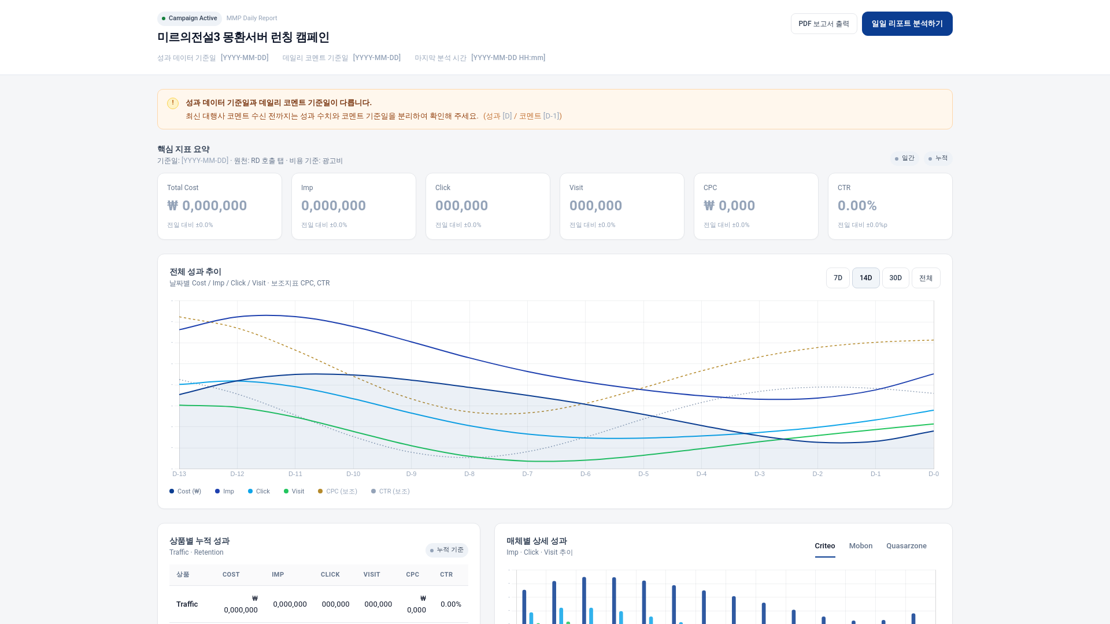Switch chart range to 30D
1110x624 pixels.
click(896, 278)
